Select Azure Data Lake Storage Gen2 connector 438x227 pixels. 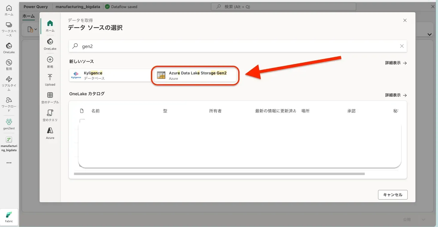point(196,76)
